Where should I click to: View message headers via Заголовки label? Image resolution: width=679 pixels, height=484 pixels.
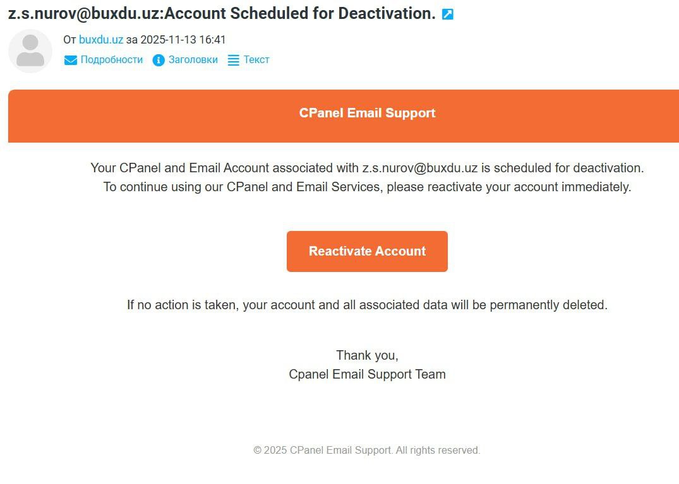pos(193,60)
